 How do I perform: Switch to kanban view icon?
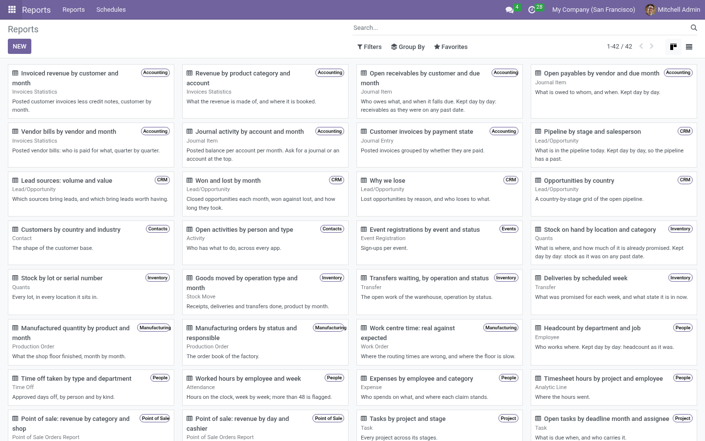pos(673,47)
